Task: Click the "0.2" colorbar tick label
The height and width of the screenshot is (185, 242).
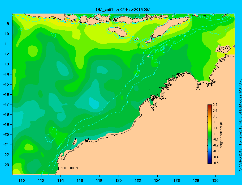Action: [215, 122]
